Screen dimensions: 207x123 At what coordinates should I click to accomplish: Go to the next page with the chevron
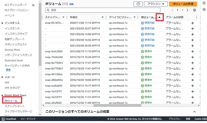[x=187, y=10]
